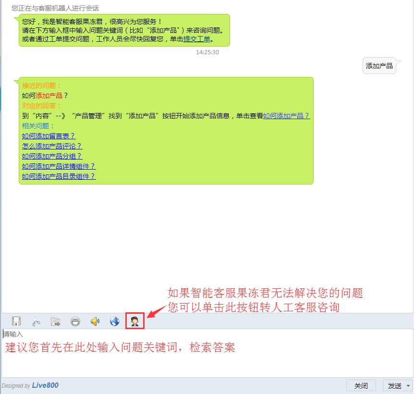Click the globe language icon
This screenshot has height=394, width=415.
[x=115, y=321]
